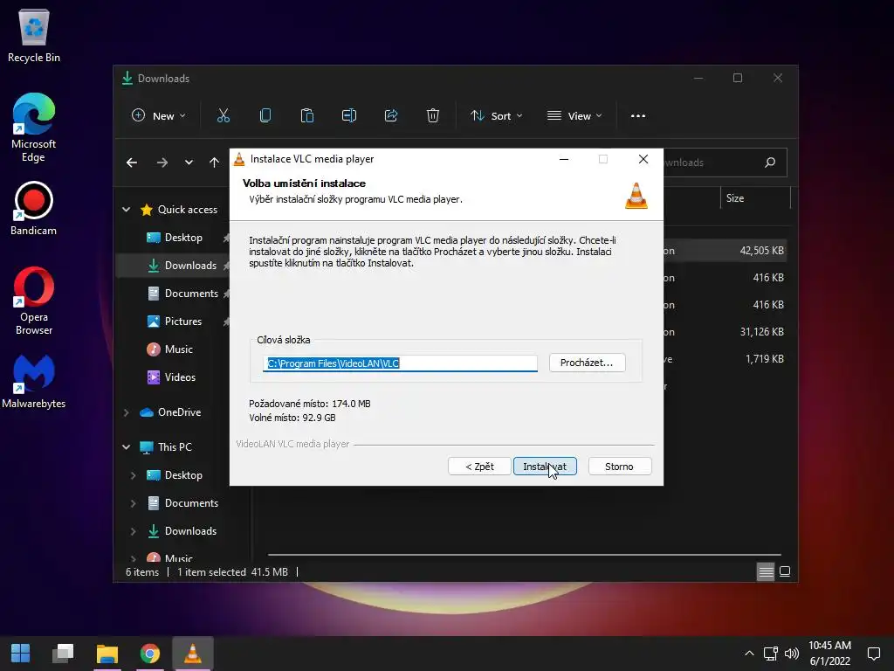
Task: Open Chrome from taskbar
Action: (150, 654)
